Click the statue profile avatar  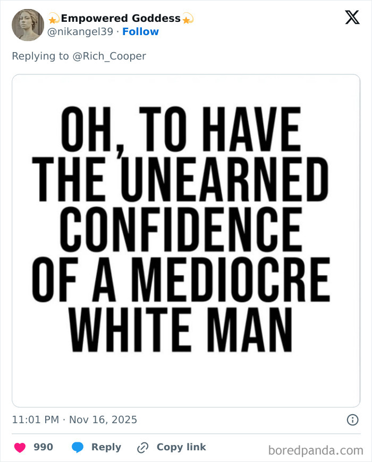click(28, 25)
